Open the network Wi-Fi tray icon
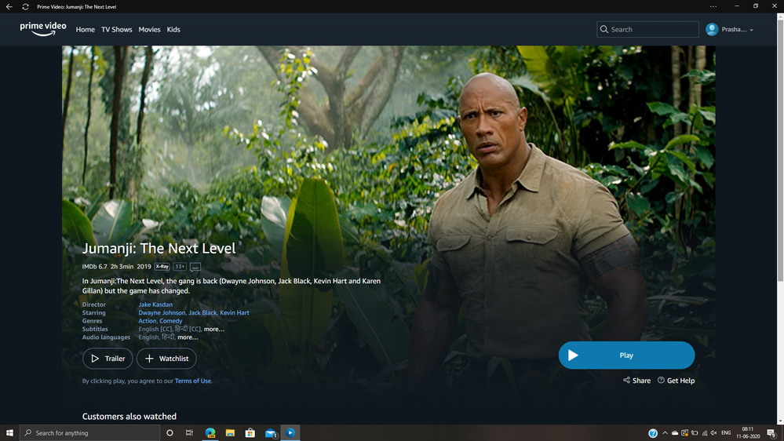Viewport: 784px width, 441px height. (x=705, y=433)
